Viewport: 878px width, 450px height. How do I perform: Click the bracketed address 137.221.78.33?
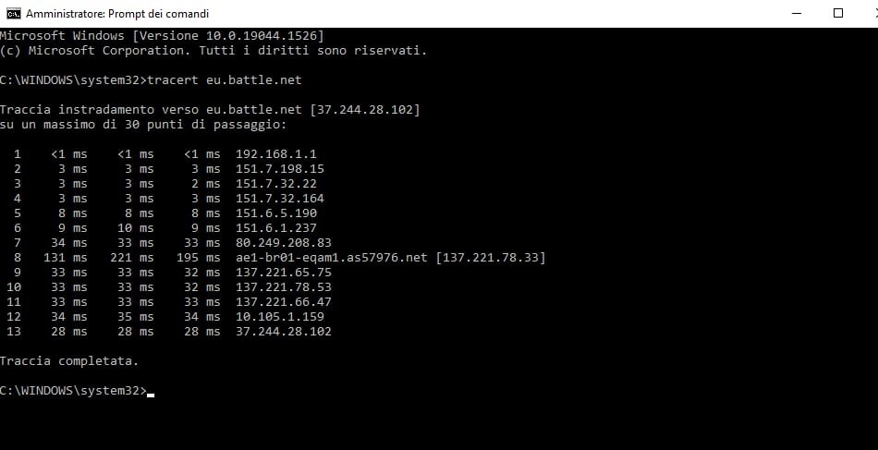pyautogui.click(x=491, y=258)
